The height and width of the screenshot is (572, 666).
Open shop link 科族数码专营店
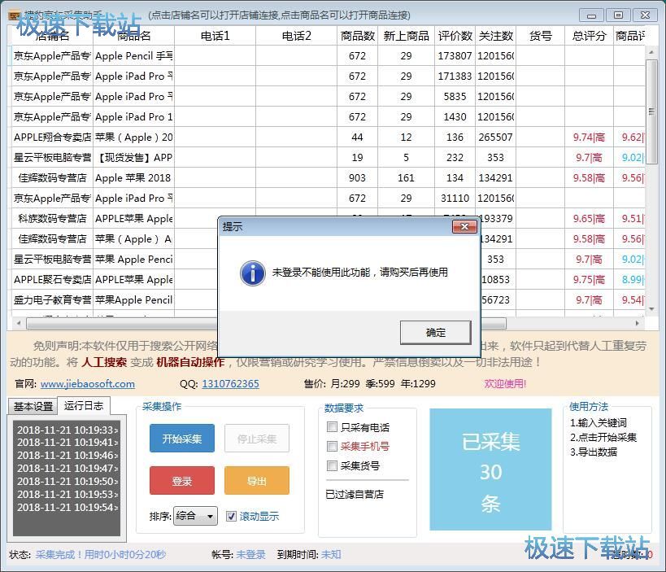click(x=52, y=218)
